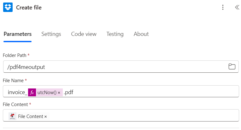Open the About tab
The image size is (241, 130).
pyautogui.click(x=141, y=34)
